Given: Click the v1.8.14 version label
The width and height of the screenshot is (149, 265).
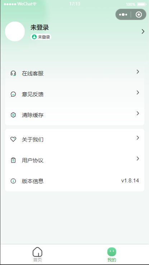Looking at the screenshot, I should tap(130, 181).
